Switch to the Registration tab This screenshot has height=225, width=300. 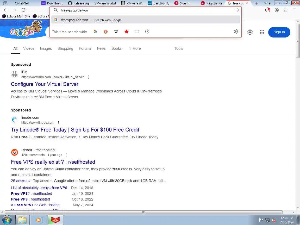(212, 3)
